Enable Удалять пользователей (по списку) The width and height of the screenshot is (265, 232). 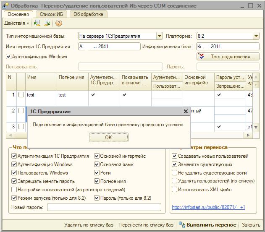tap(174, 181)
